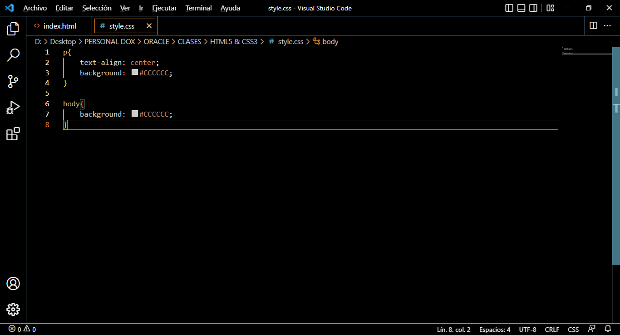
Task: Open the Manage gear menu
Action: click(13, 310)
